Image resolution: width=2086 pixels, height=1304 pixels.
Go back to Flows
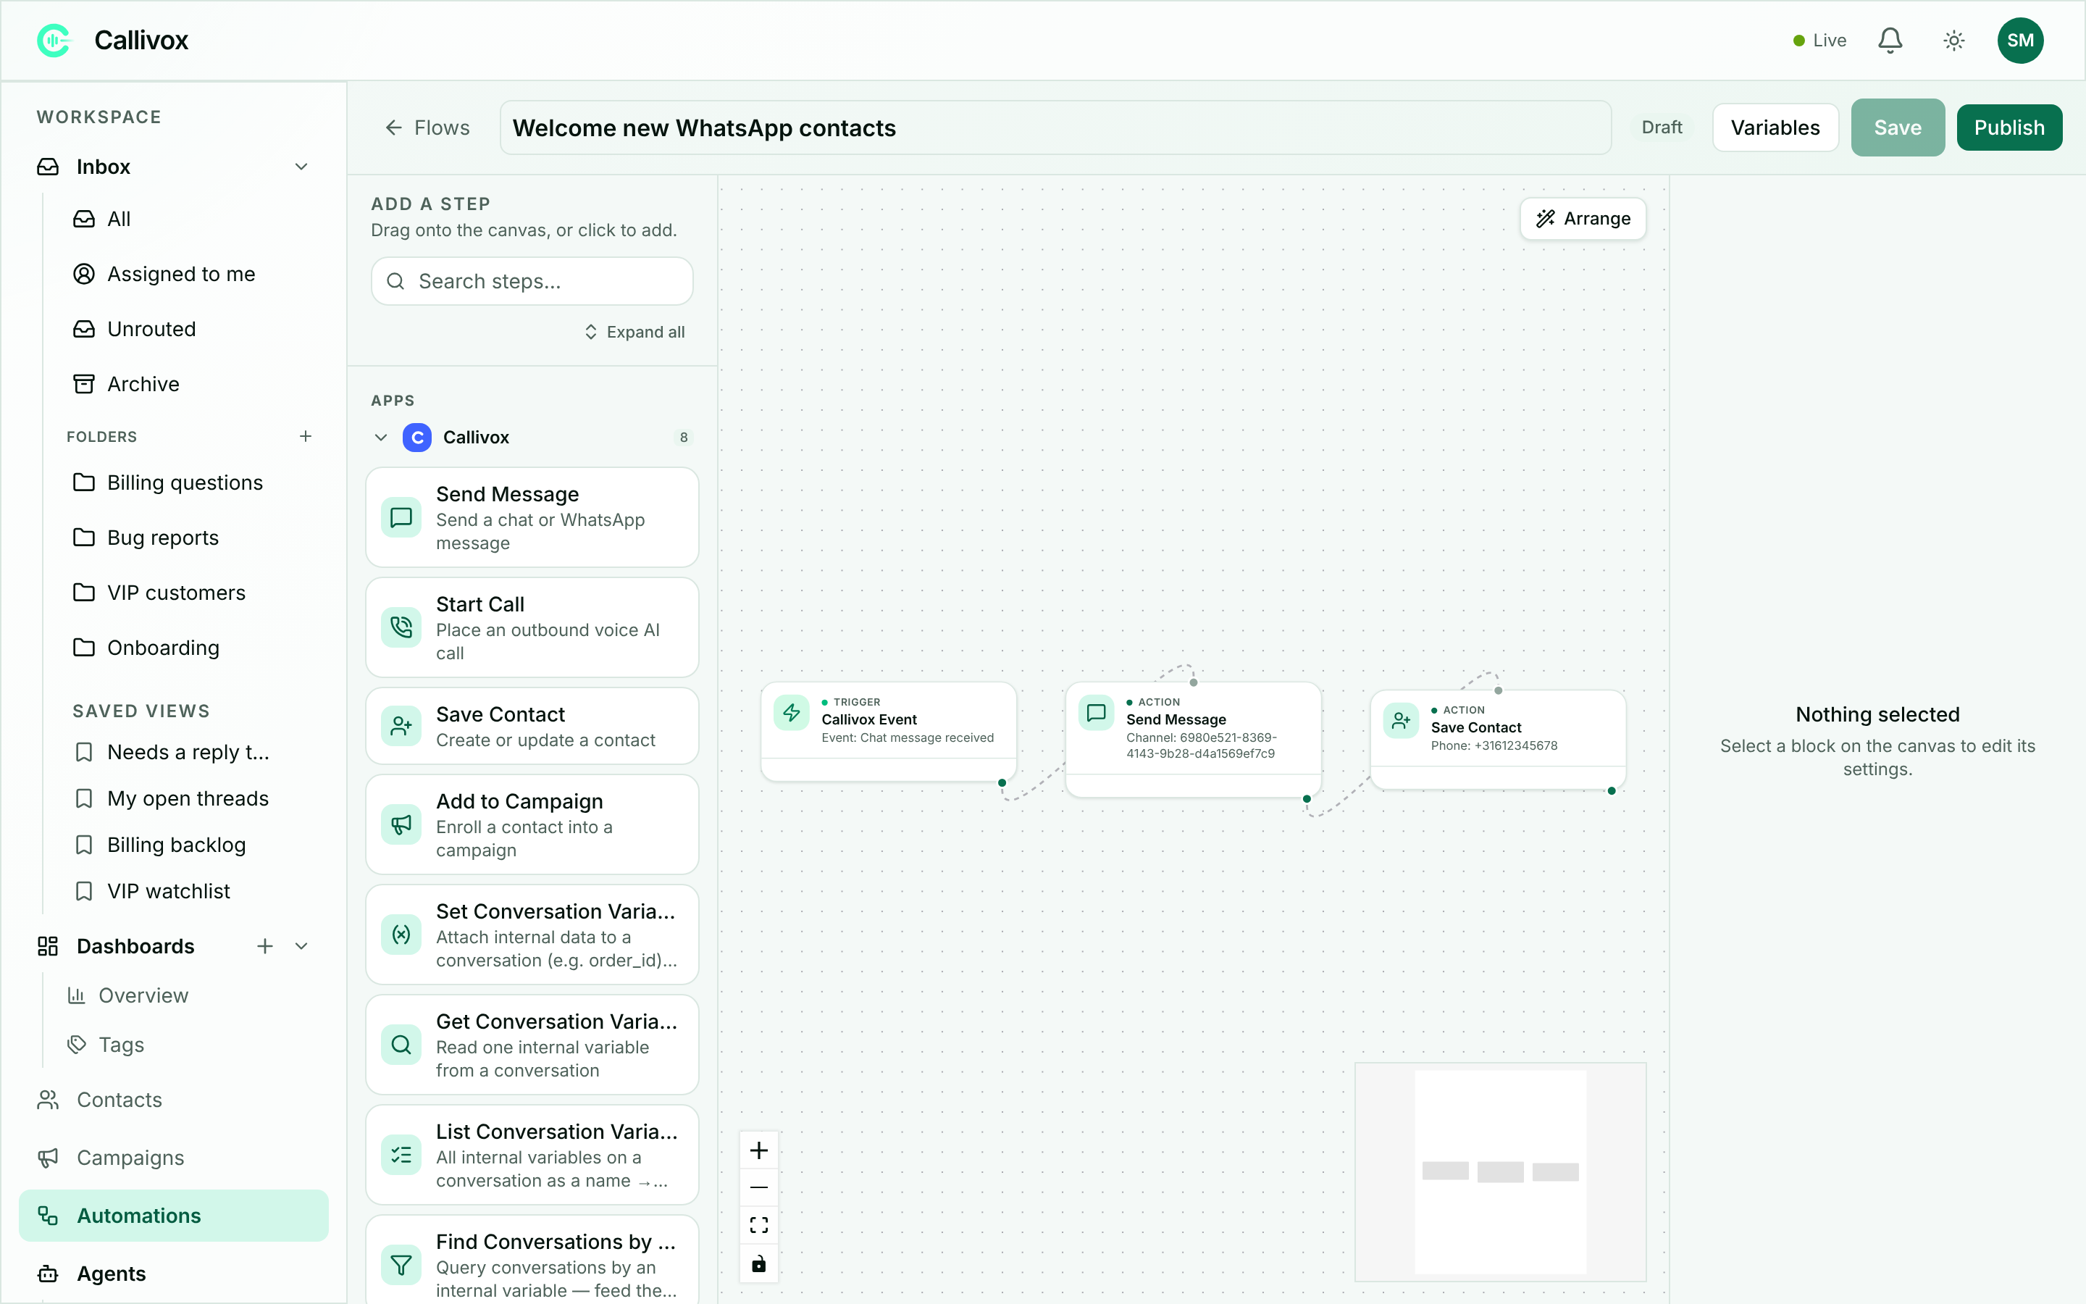click(x=427, y=128)
